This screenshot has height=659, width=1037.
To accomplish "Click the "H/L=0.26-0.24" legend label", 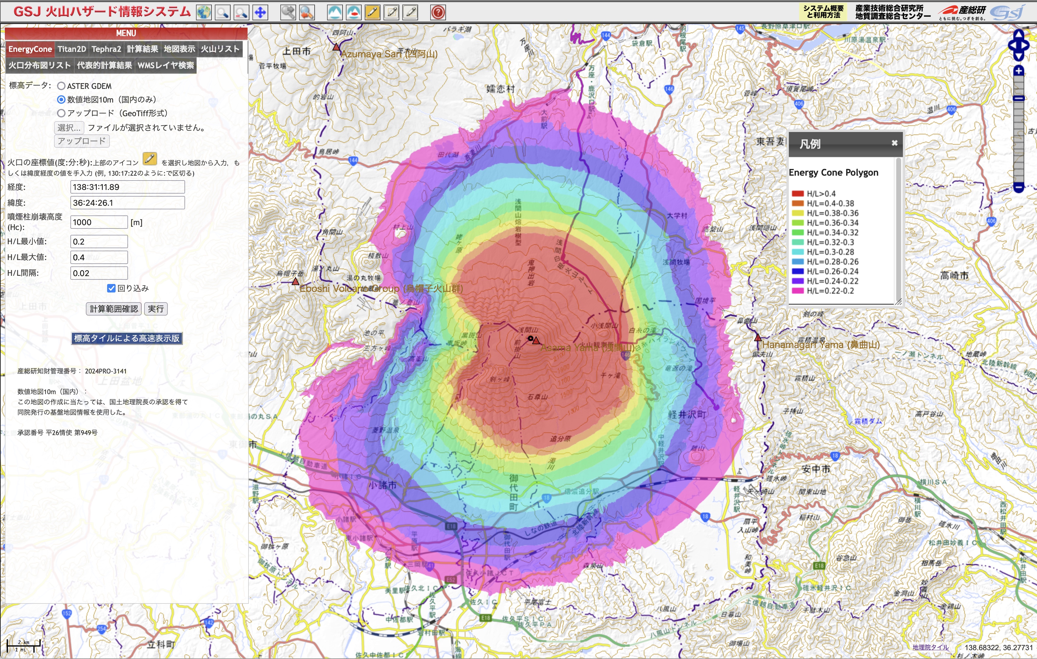I will click(x=833, y=271).
